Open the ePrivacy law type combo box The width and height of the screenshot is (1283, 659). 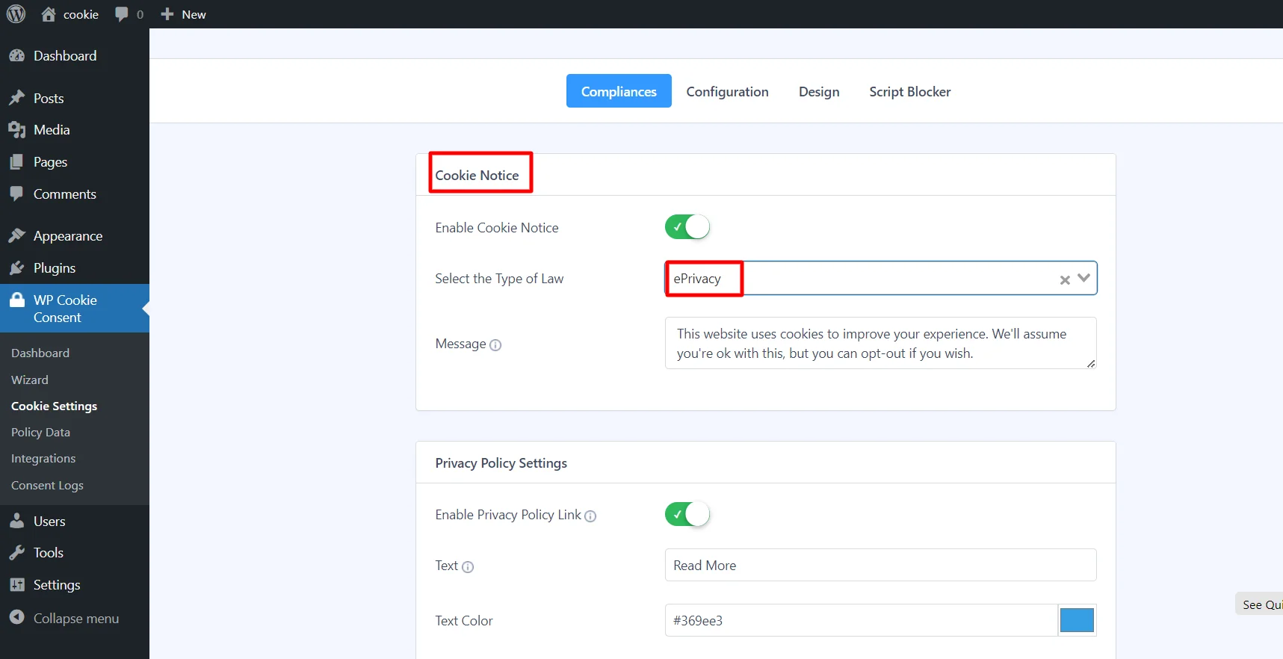coord(881,278)
